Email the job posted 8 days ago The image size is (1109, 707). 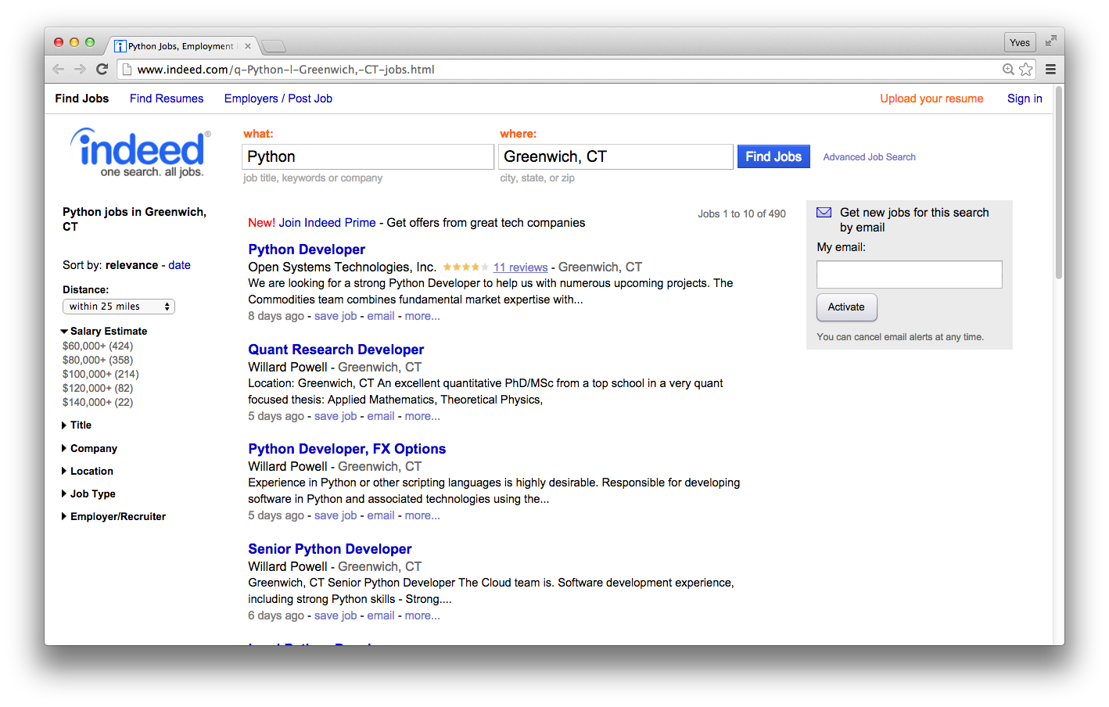tap(381, 316)
